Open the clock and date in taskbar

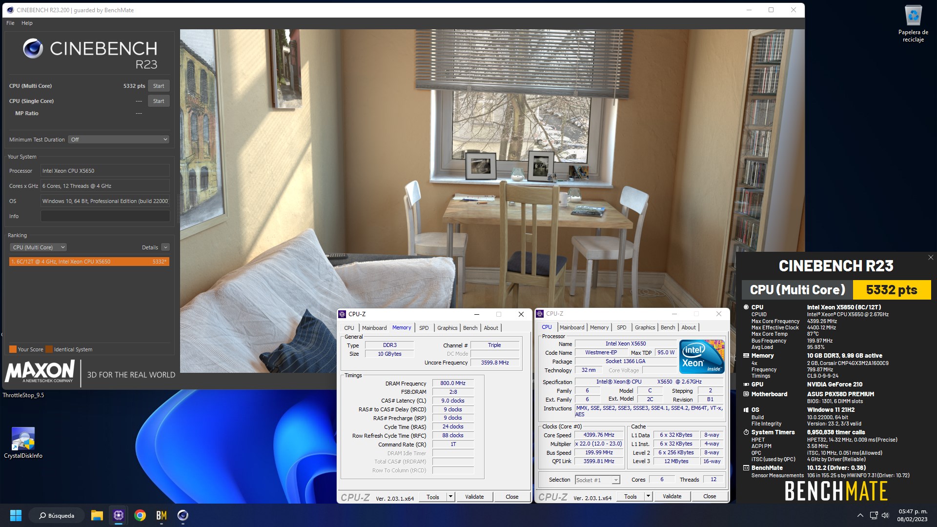click(912, 515)
